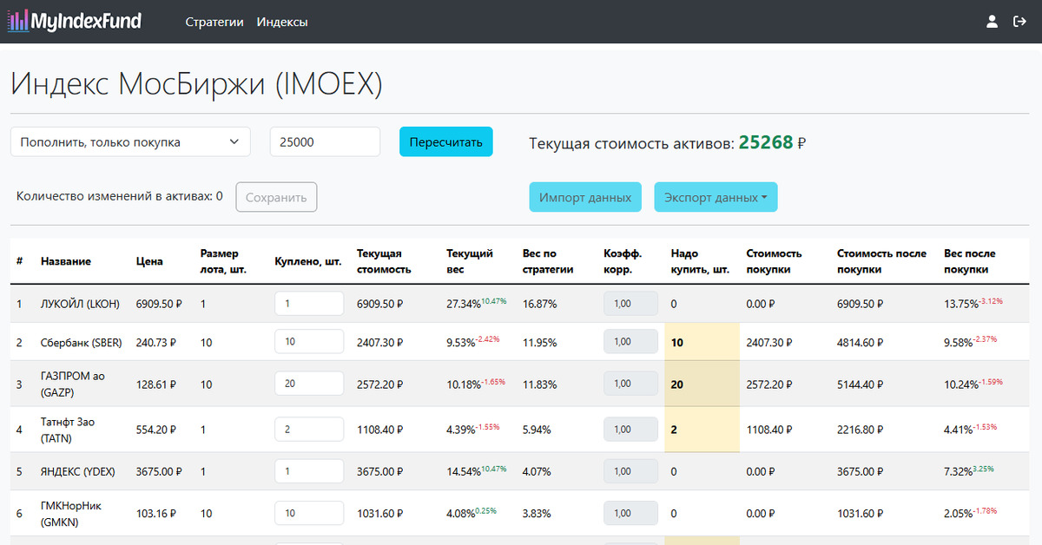
Task: Edit the Татнфт bought quantity field
Action: click(309, 429)
